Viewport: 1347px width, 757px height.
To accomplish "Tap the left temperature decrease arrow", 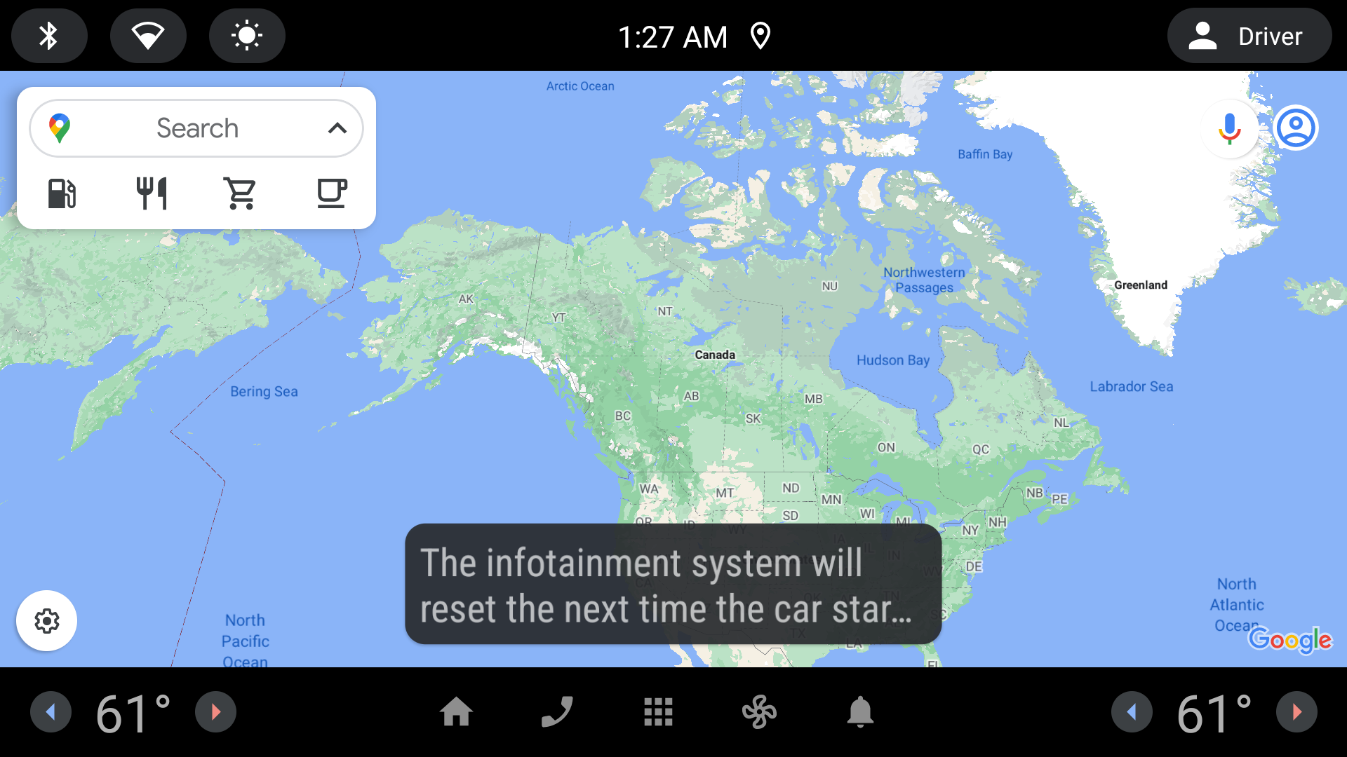I will pyautogui.click(x=50, y=711).
